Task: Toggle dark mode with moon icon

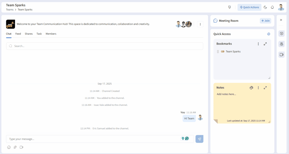Action: [265, 7]
